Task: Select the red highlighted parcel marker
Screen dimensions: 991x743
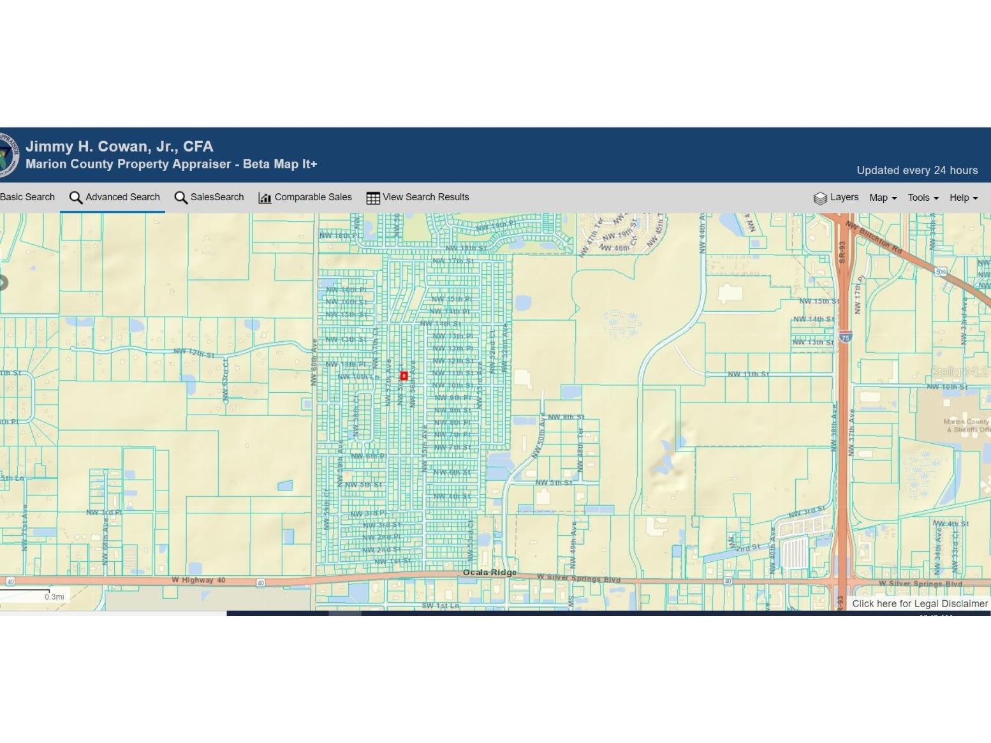Action: pos(404,376)
